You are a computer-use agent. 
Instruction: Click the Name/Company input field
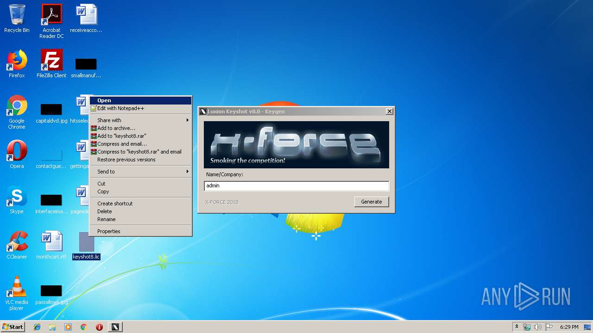[296, 185]
